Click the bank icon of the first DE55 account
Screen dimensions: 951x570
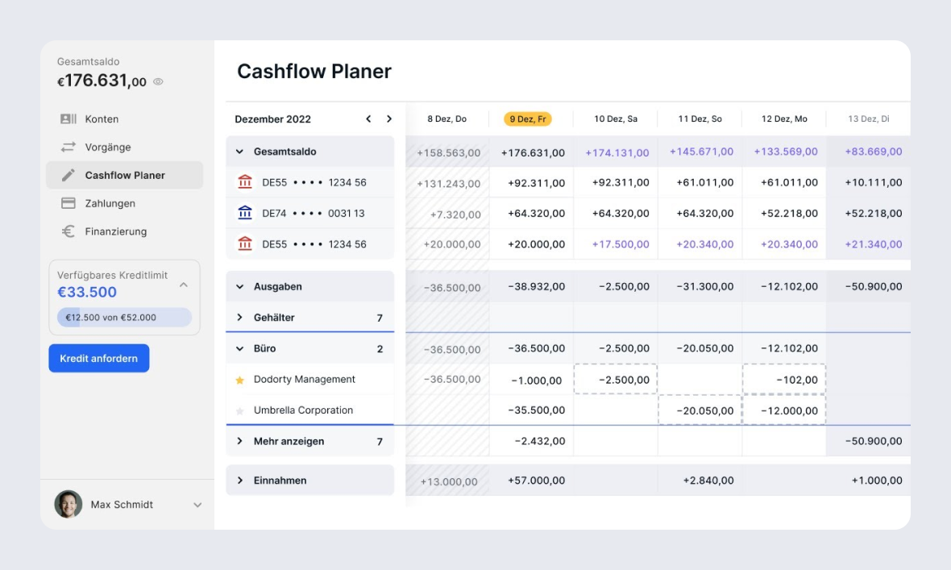pyautogui.click(x=246, y=182)
